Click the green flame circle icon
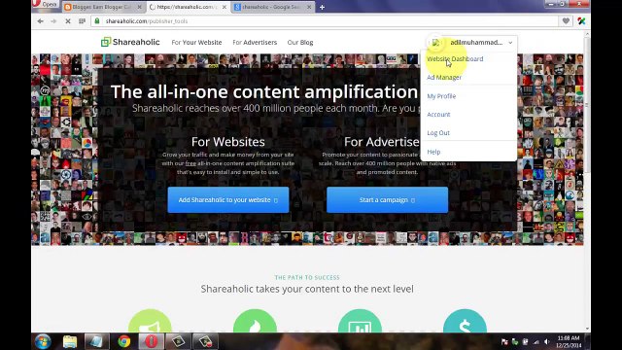The height and width of the screenshot is (350, 622). click(x=255, y=321)
